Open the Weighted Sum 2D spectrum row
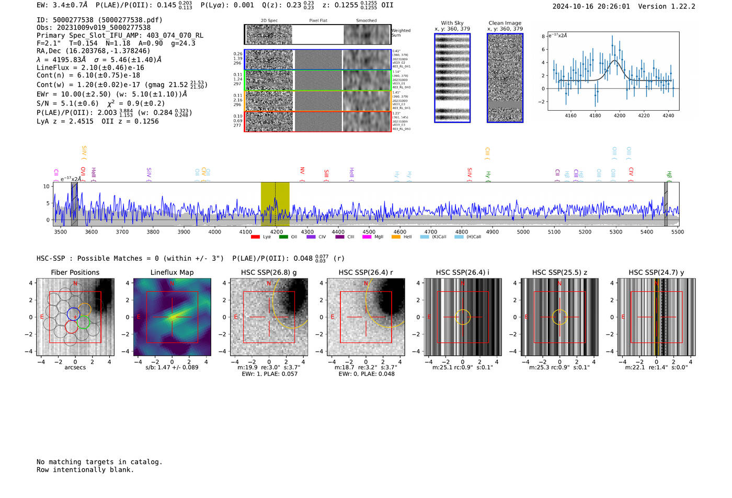Screen dimensions: 732x498 click(317, 34)
